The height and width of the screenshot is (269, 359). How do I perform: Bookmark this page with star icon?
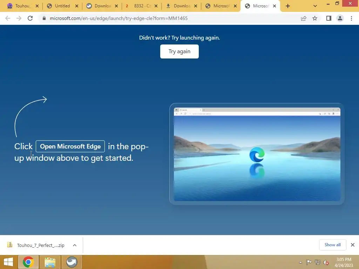pos(315,18)
